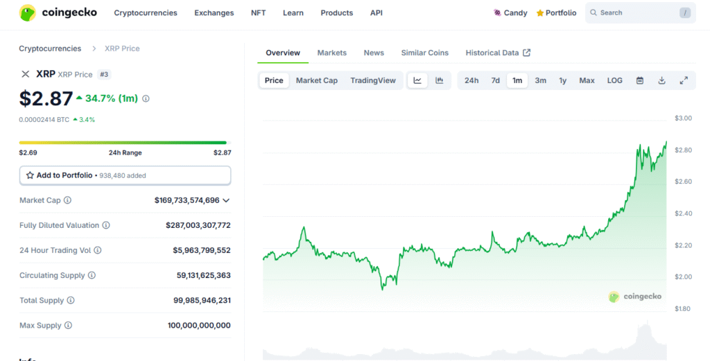Image resolution: width=710 pixels, height=361 pixels.
Task: Click the Max Supply info icon
Action: [68, 325]
